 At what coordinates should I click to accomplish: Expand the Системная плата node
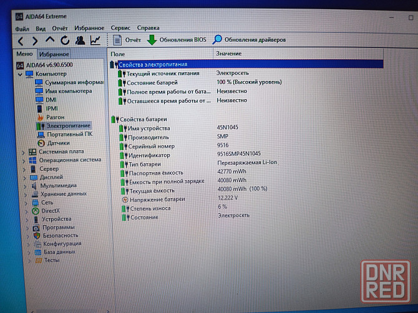click(x=24, y=152)
